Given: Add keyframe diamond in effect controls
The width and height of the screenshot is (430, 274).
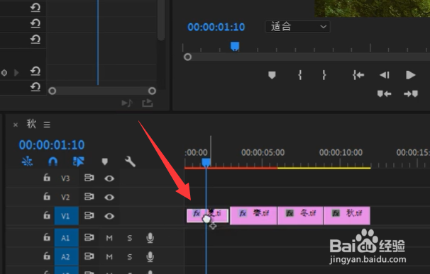Looking at the screenshot, I should tap(4, 73).
